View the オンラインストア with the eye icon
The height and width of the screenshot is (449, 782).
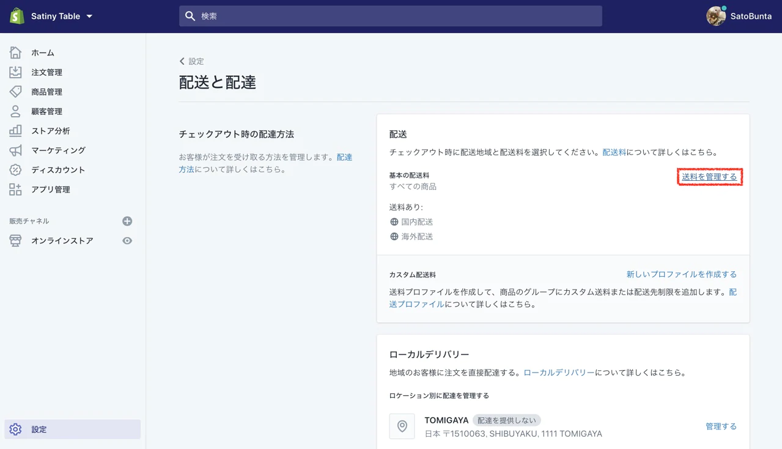[x=127, y=241]
